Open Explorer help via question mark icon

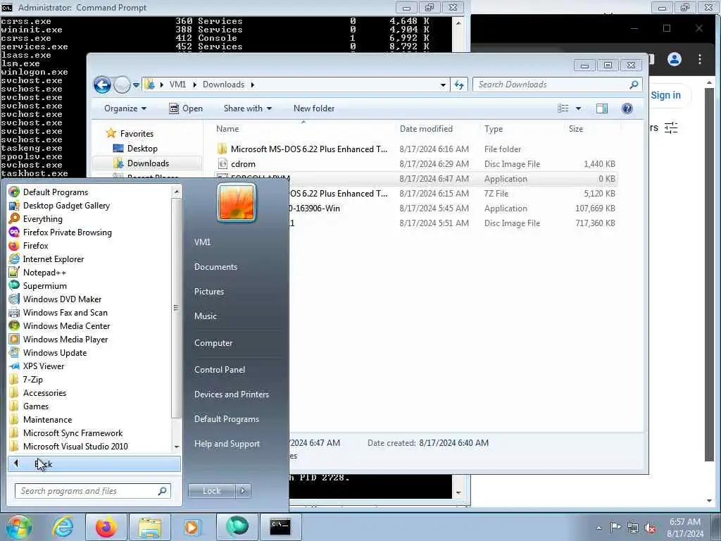[627, 108]
